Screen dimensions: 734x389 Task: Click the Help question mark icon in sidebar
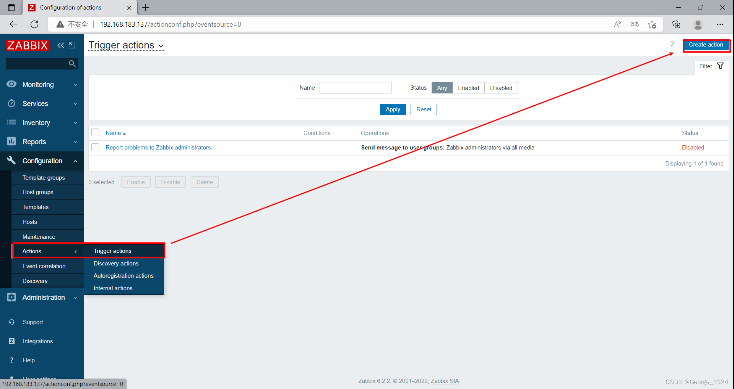pos(11,360)
